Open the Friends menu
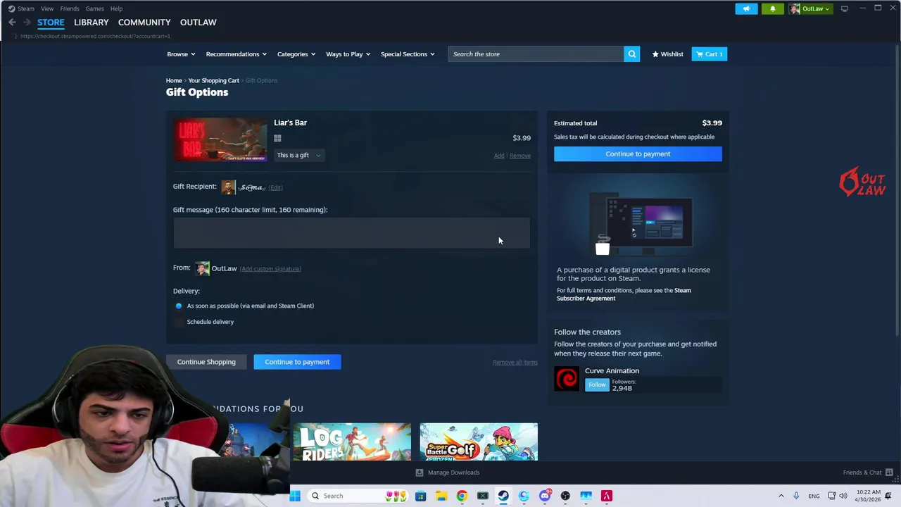This screenshot has width=901, height=507. pos(70,8)
